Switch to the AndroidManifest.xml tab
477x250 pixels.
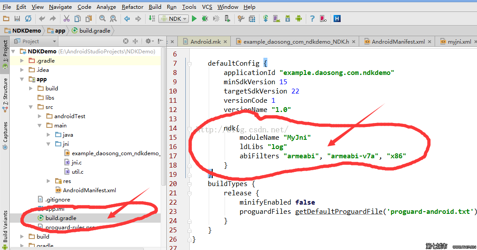click(398, 41)
